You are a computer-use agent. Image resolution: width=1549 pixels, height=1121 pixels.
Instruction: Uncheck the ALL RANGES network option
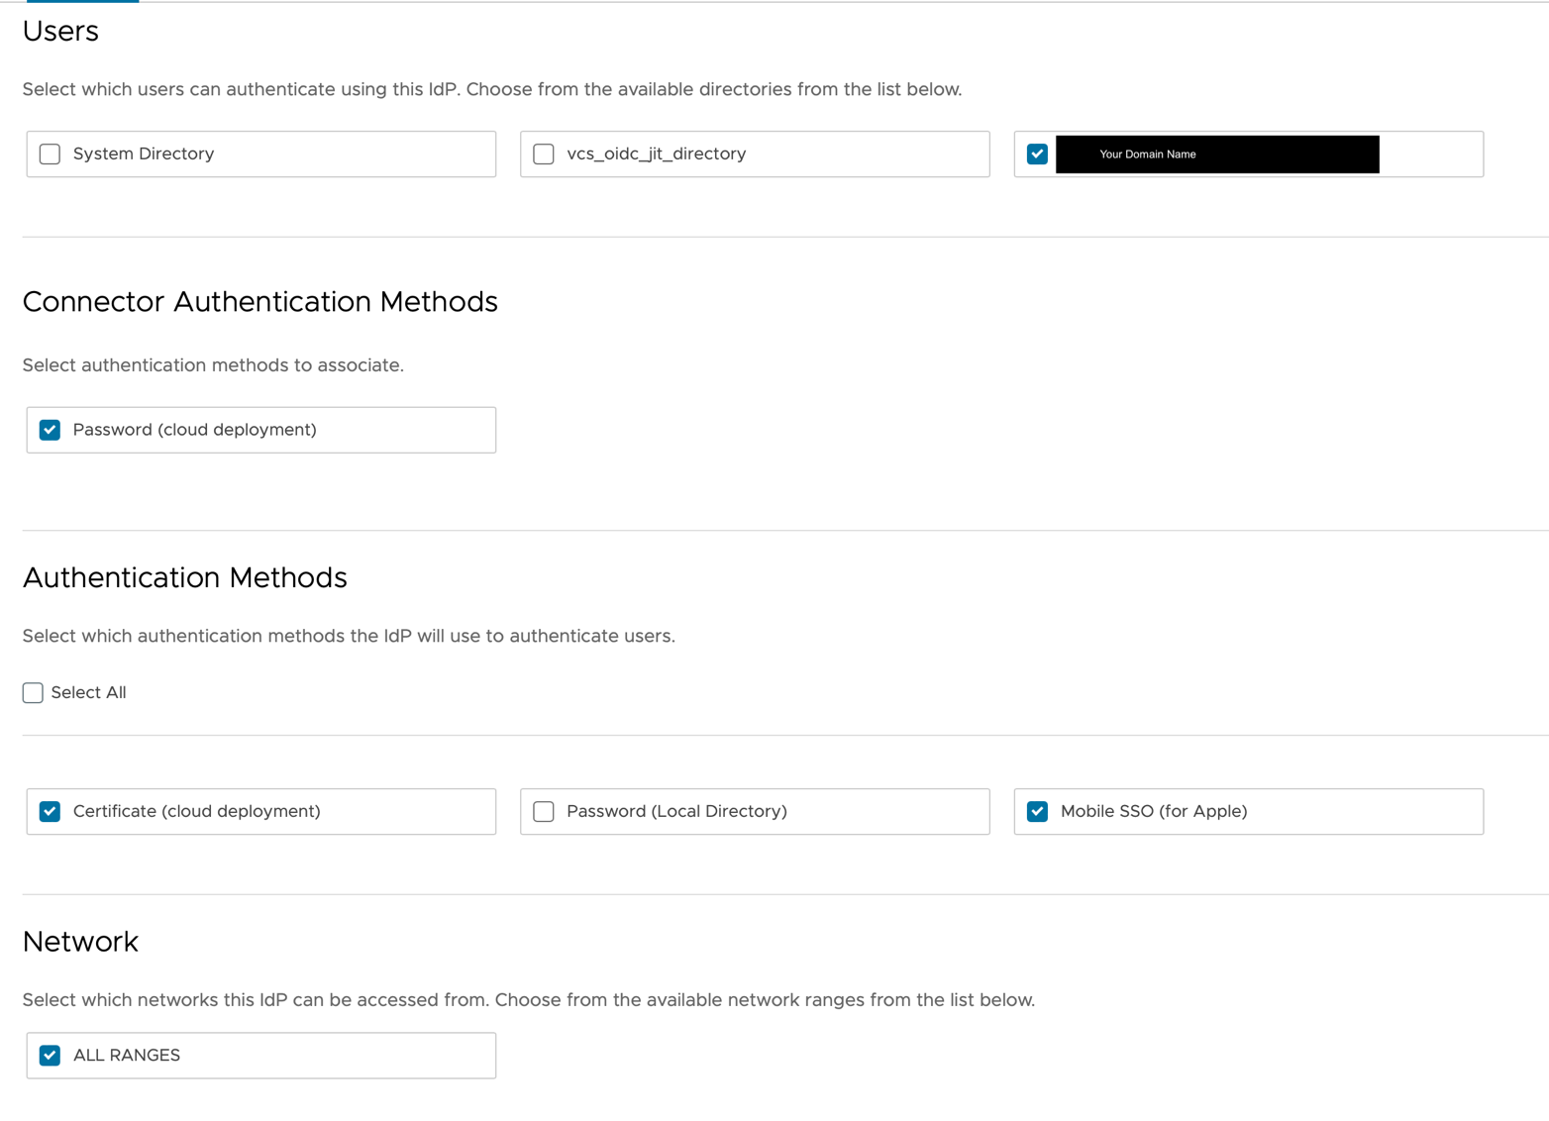click(x=49, y=1055)
